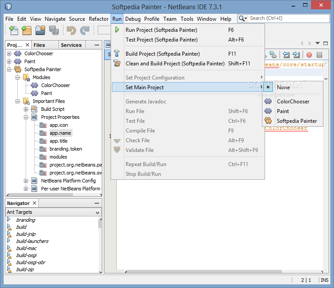Click the Shift Line Right editor icon
The height and width of the screenshot is (288, 334).
[x=296, y=55]
